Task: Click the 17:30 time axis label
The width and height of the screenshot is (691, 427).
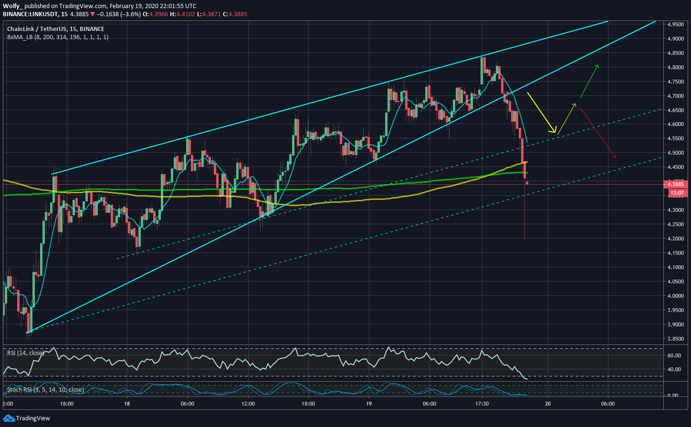Action: [482, 404]
